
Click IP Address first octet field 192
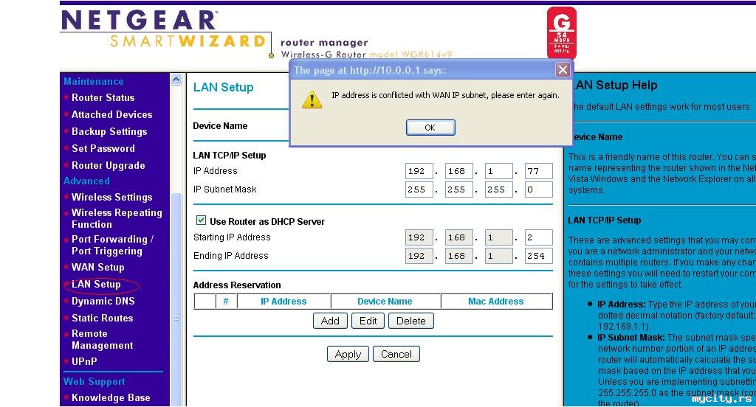(x=419, y=171)
